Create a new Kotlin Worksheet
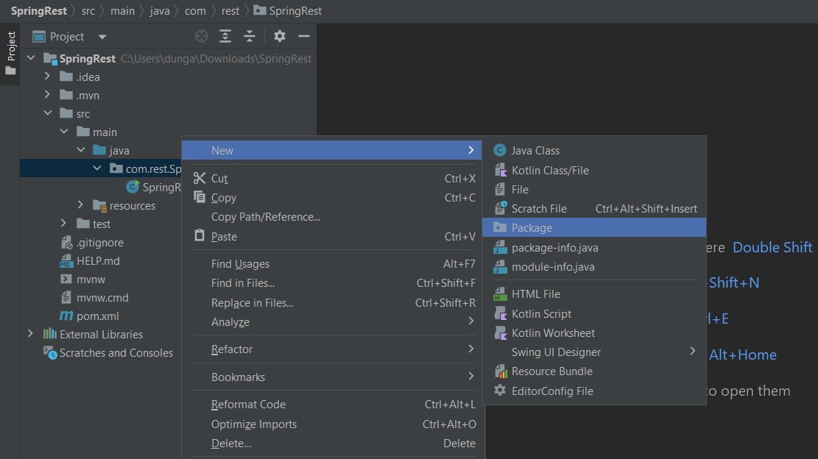The image size is (818, 459). [x=594, y=333]
